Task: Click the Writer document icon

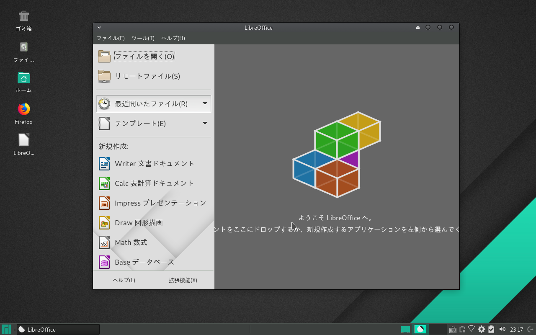Action: pos(104,164)
